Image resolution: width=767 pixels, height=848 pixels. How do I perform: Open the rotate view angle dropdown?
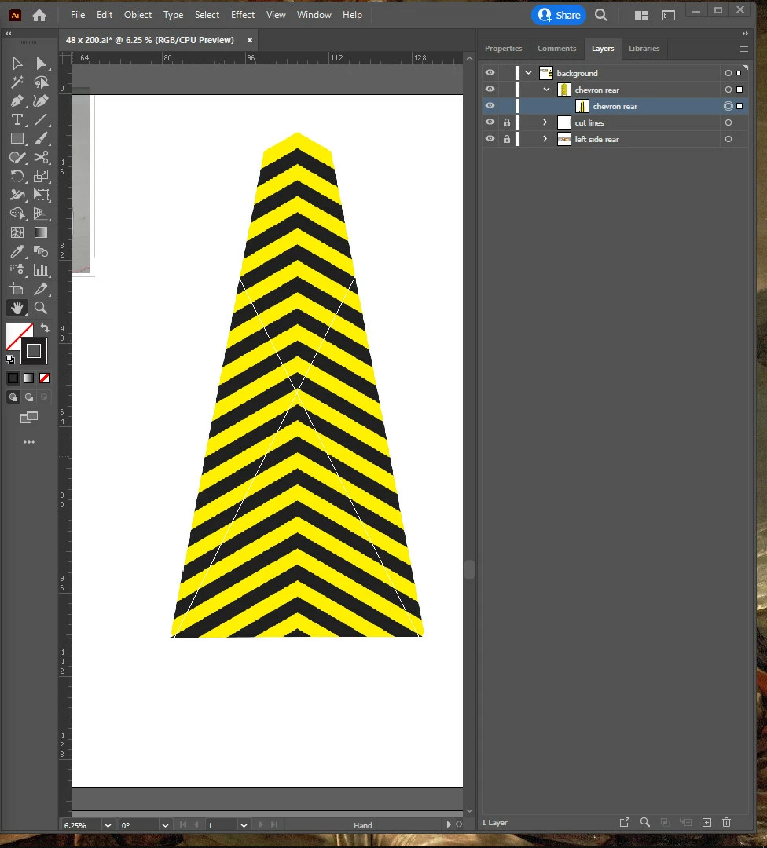[x=165, y=825]
